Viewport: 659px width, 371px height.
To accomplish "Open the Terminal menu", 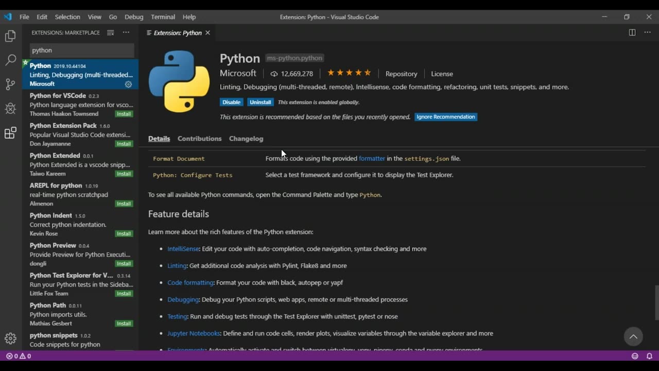I will [x=163, y=17].
